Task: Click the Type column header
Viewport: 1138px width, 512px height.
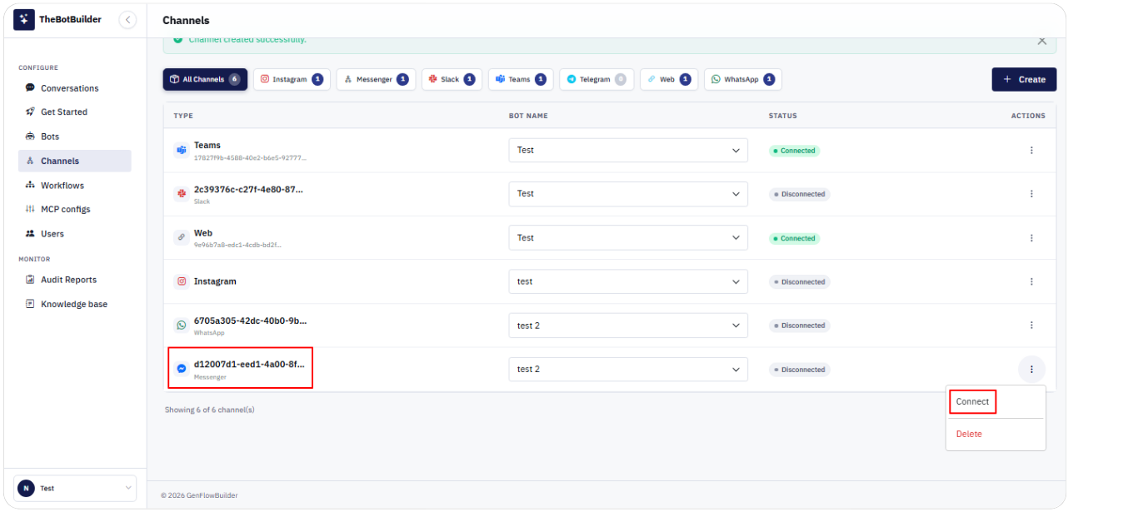Action: click(x=183, y=116)
